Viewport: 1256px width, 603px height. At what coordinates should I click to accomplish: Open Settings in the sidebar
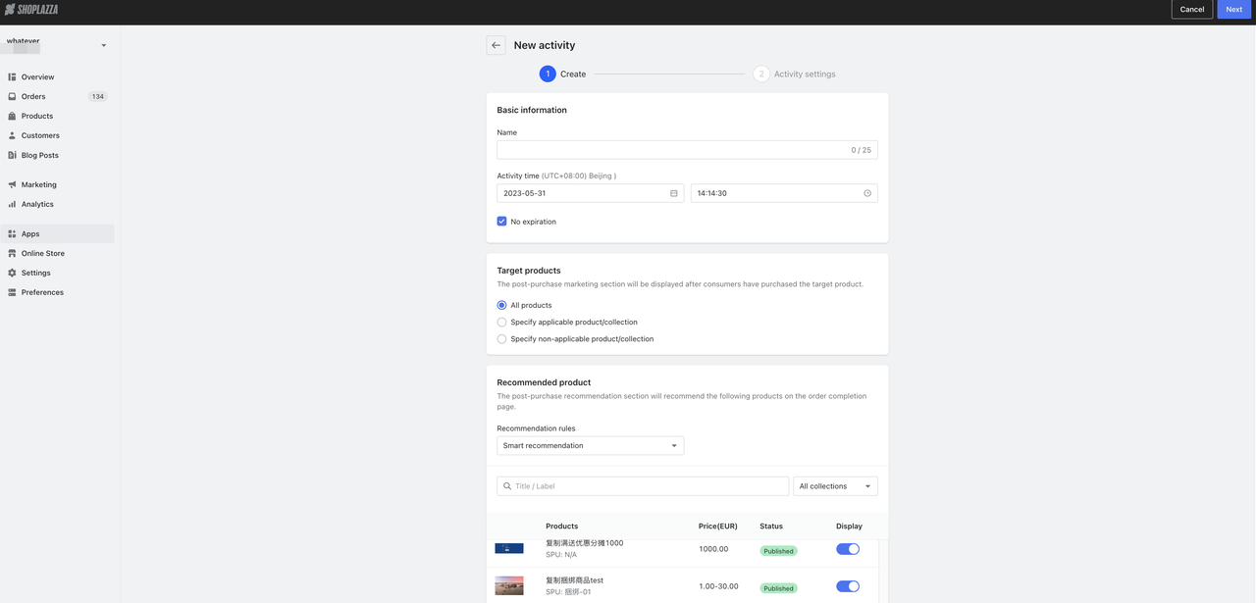pos(59,273)
